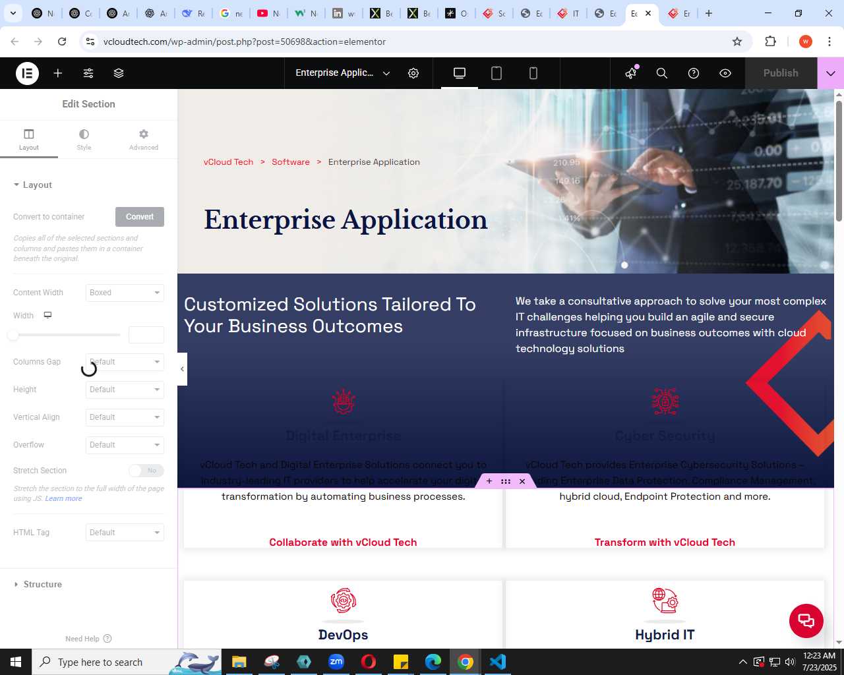Open What's New megaphone icon
The height and width of the screenshot is (675, 844).
click(x=631, y=73)
